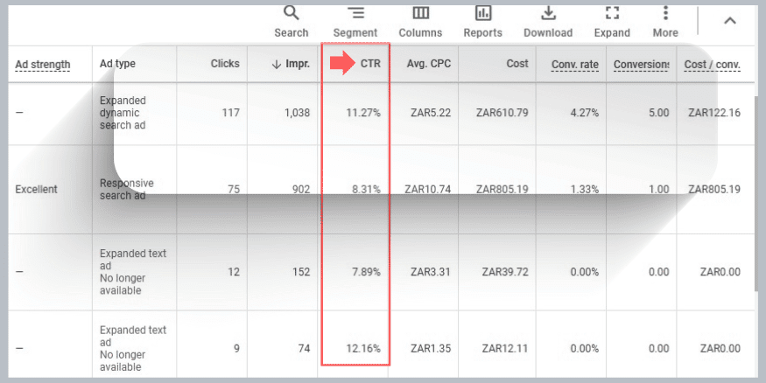Sort by the CTR column header
The width and height of the screenshot is (766, 383).
point(369,64)
